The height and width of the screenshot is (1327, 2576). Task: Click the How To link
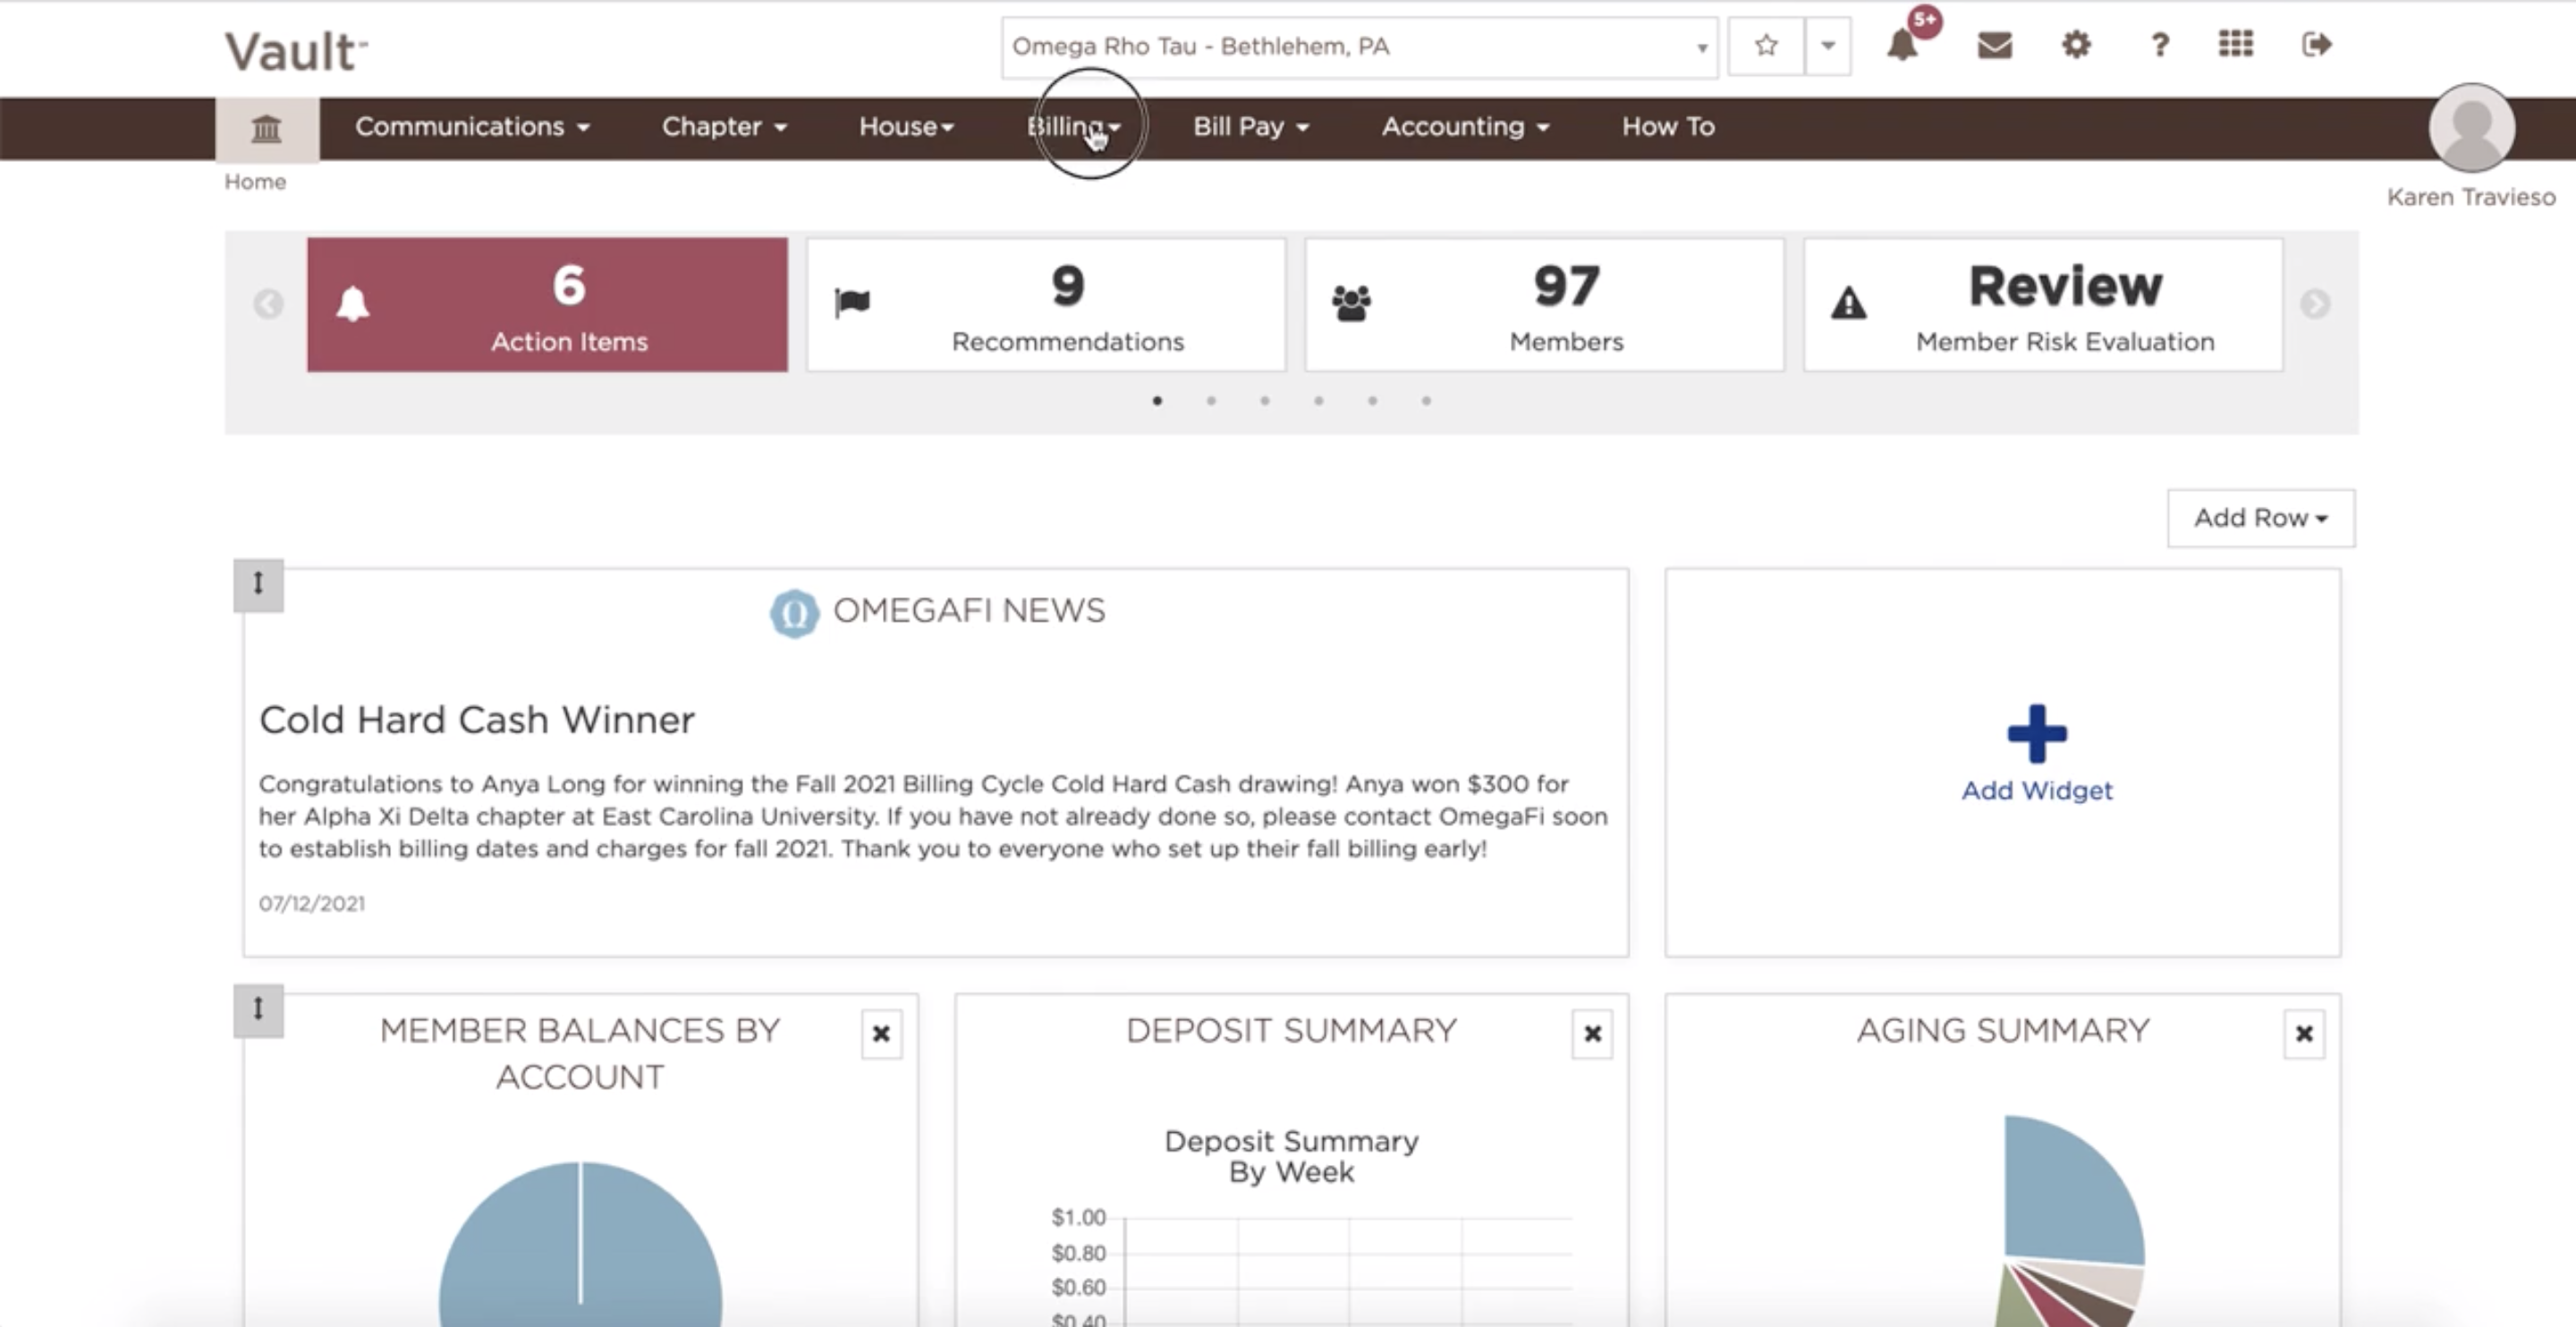pyautogui.click(x=1667, y=127)
